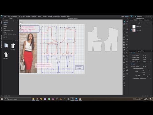This screenshot has height=115, width=153.
Task: Open the 2D Pattern menu
Action: click(x=22, y=16)
